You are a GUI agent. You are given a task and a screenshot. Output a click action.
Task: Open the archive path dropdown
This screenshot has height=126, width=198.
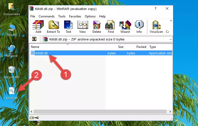171,39
